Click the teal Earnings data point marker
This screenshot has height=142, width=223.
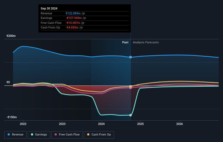tap(130, 115)
